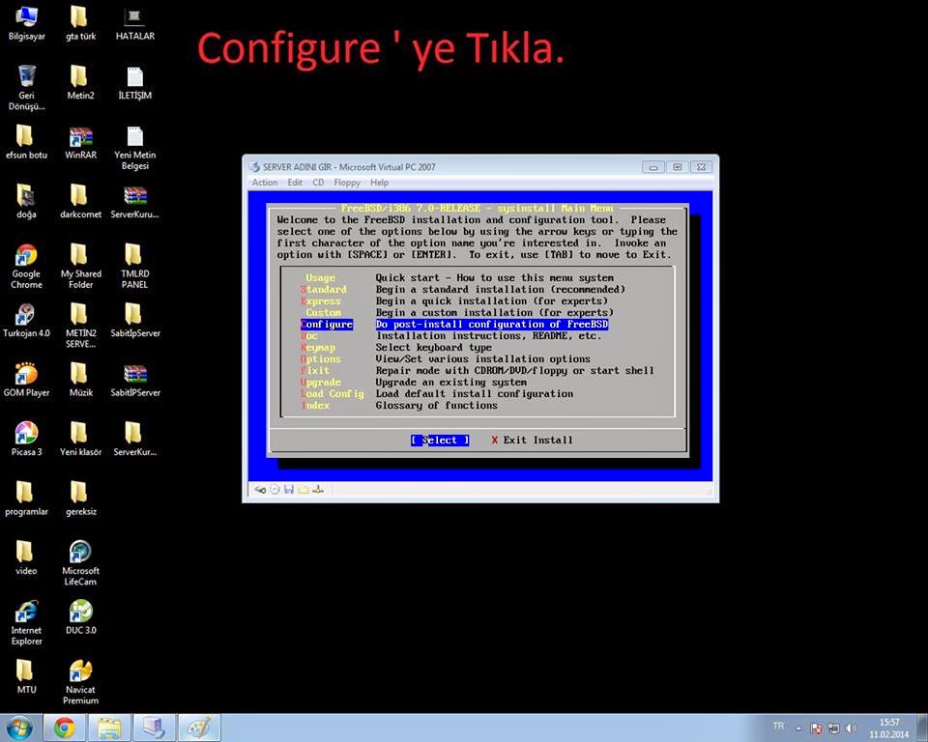The width and height of the screenshot is (928, 742).
Task: Open the Bilgisayar desktop icon
Action: 27,23
